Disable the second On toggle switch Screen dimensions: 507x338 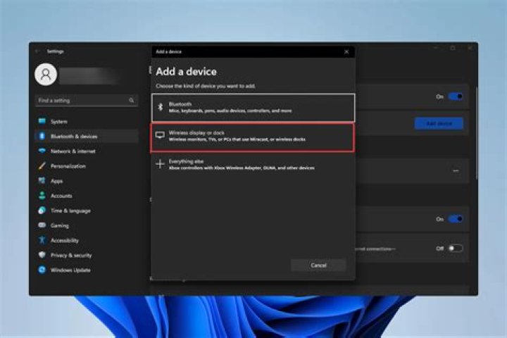(x=455, y=219)
